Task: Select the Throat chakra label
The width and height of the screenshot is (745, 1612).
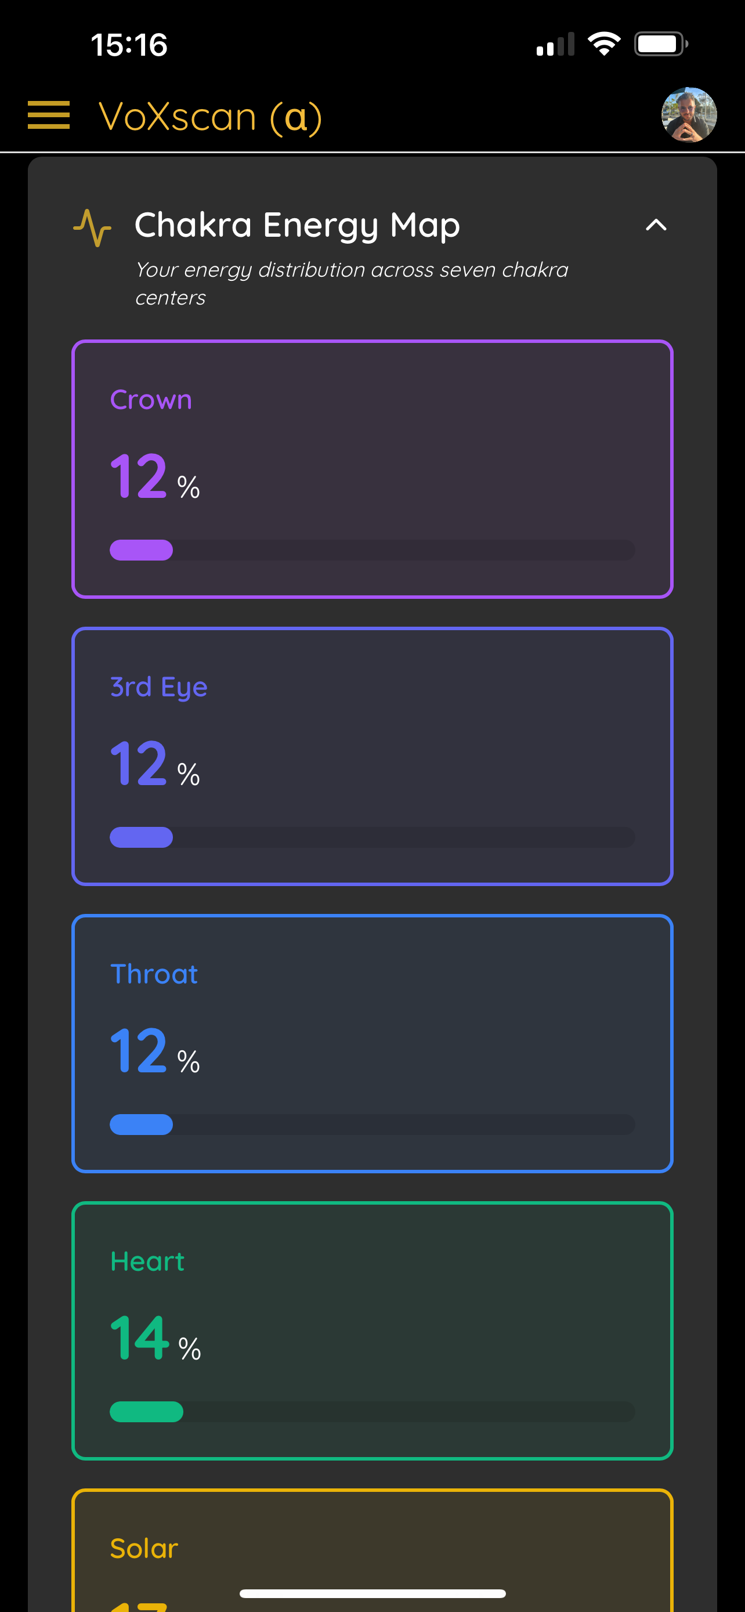Action: tap(154, 974)
